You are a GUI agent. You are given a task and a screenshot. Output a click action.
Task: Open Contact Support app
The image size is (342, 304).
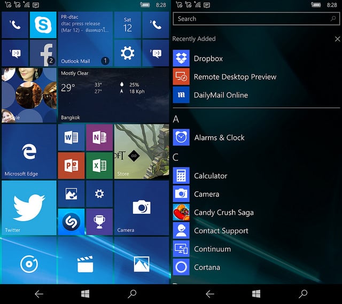(256, 231)
